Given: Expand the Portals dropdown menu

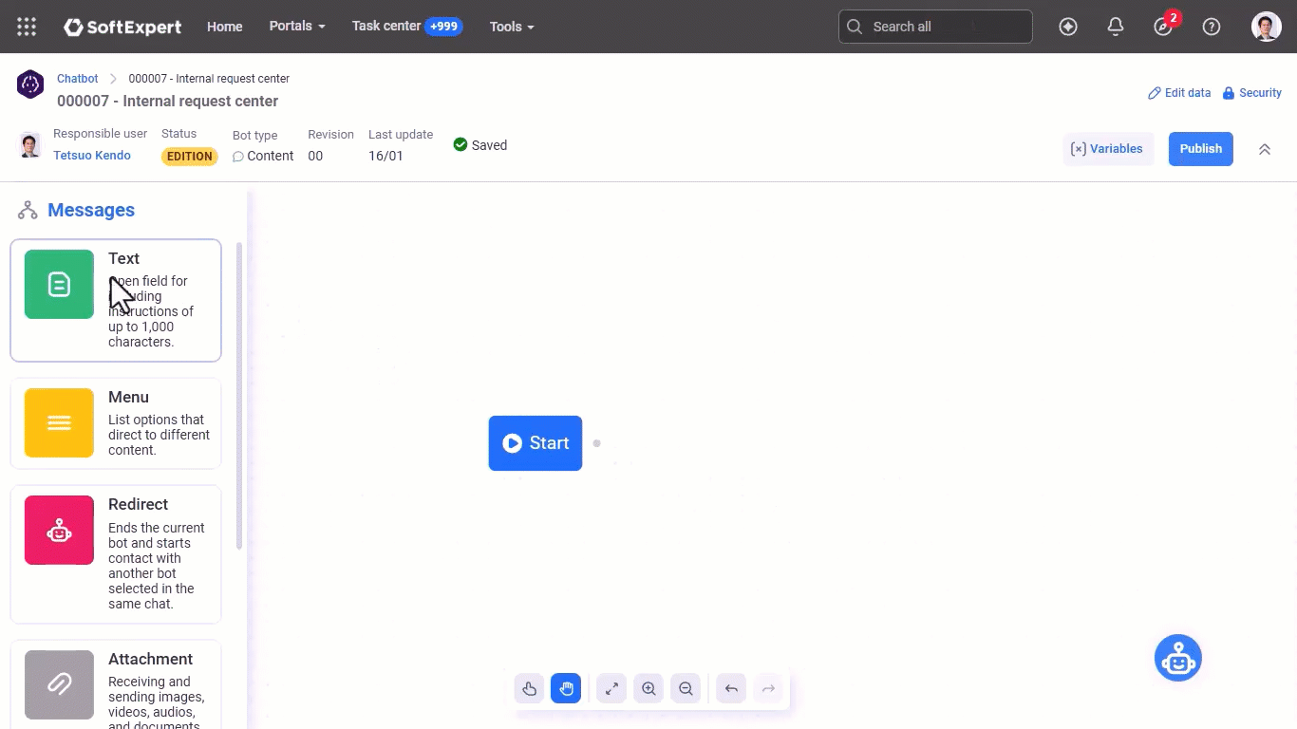Looking at the screenshot, I should (297, 27).
